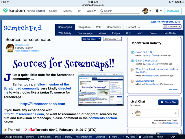Open the Contribute dropdown
Viewport: 185px width, 139px height.
pos(172,26)
